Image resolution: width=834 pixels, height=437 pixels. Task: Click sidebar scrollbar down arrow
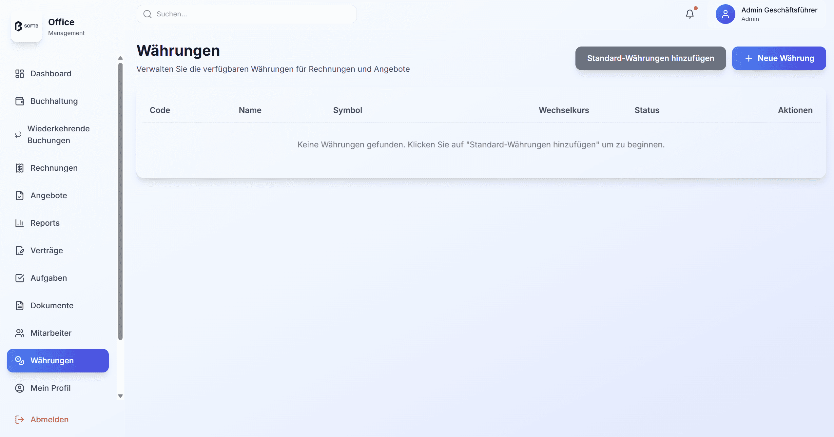120,396
